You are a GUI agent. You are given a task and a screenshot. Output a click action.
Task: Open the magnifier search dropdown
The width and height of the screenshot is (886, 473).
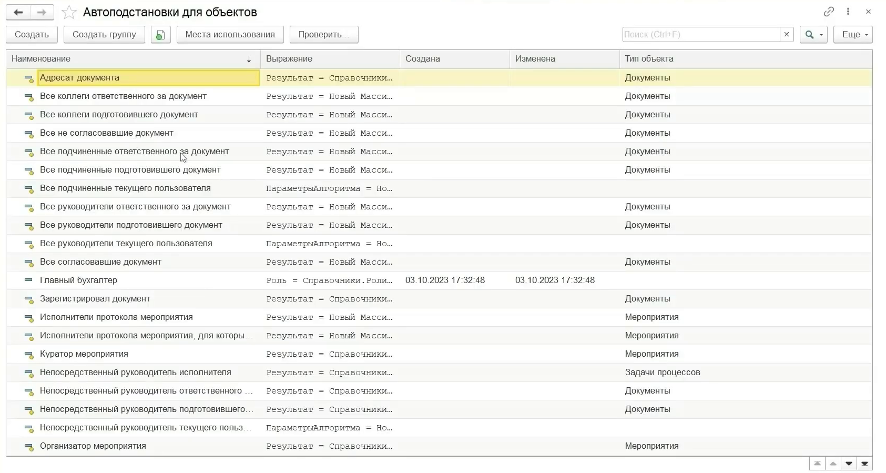tap(813, 35)
